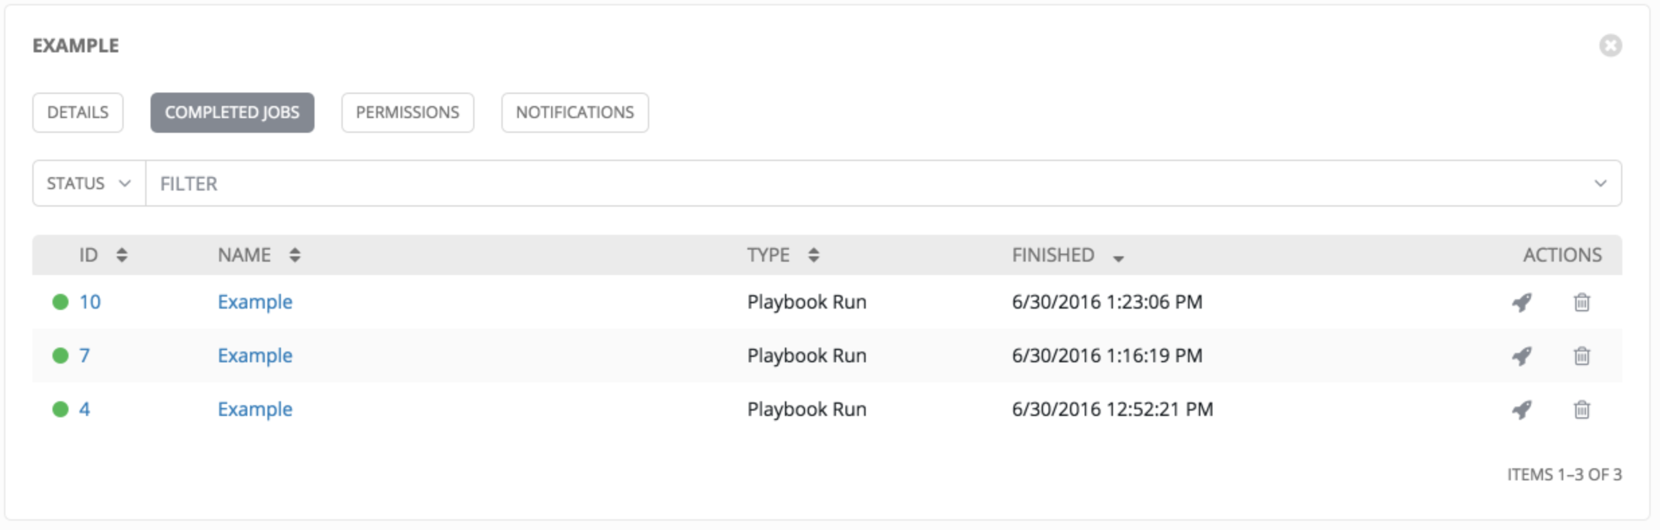The height and width of the screenshot is (530, 1660).
Task: Open job ID 7 link
Action: pos(85,356)
